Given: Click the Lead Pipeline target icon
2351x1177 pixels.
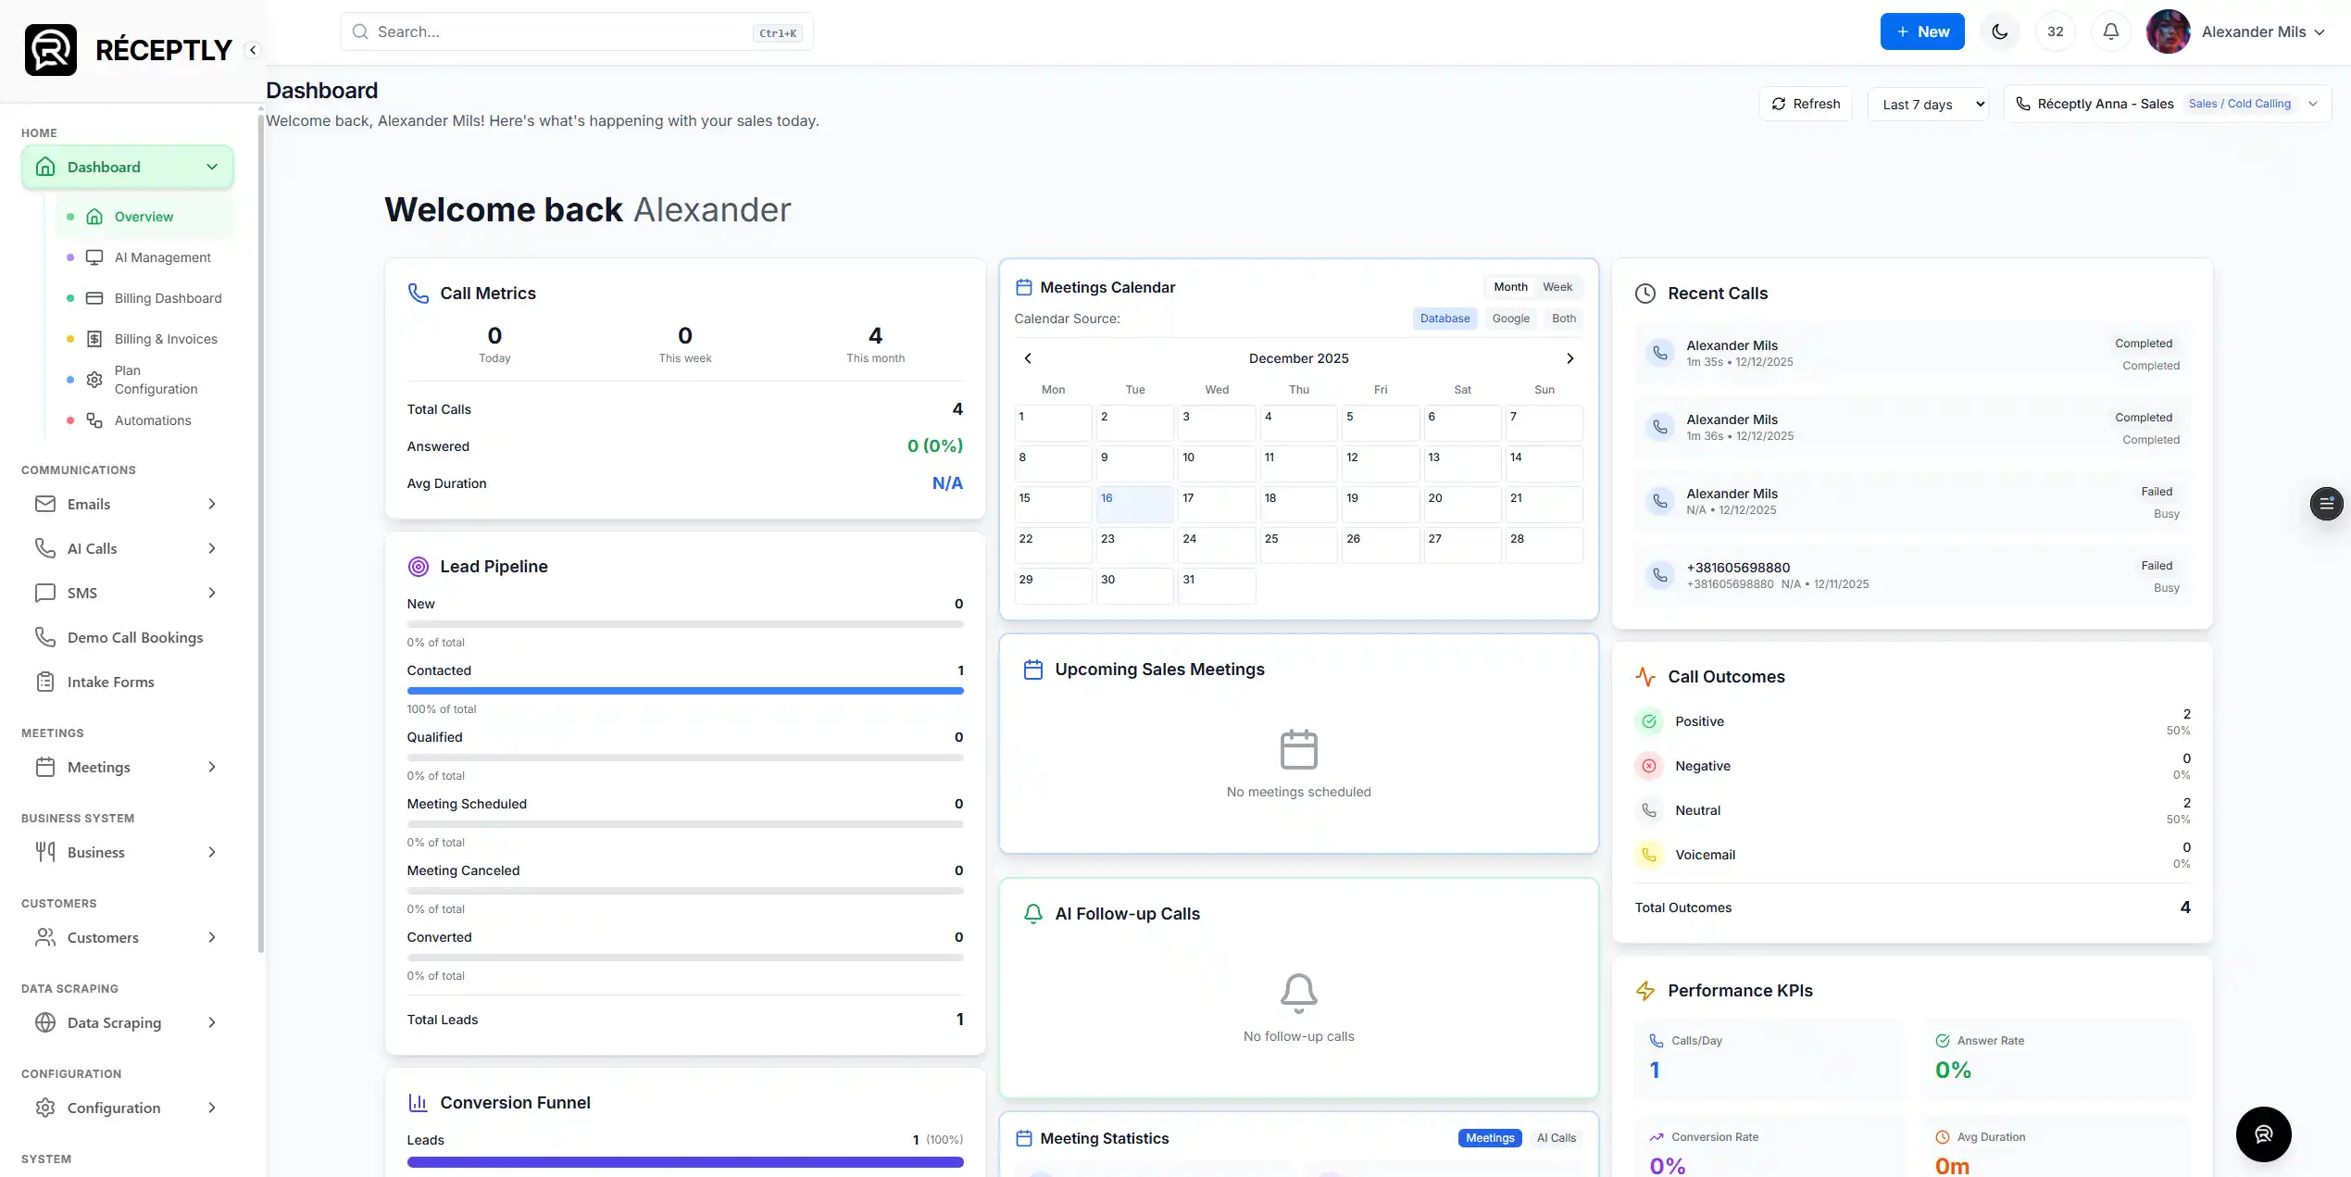Looking at the screenshot, I should 419,567.
